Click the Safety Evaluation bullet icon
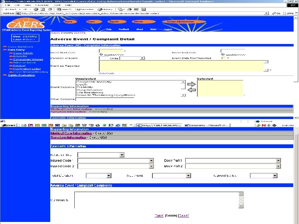299x224 pixels. [x=5, y=75]
